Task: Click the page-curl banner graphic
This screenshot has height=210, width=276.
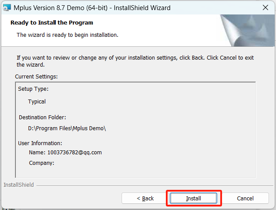Action: 247,30
